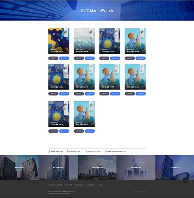Open the Vol.03 December 2018 cover

click(135, 77)
